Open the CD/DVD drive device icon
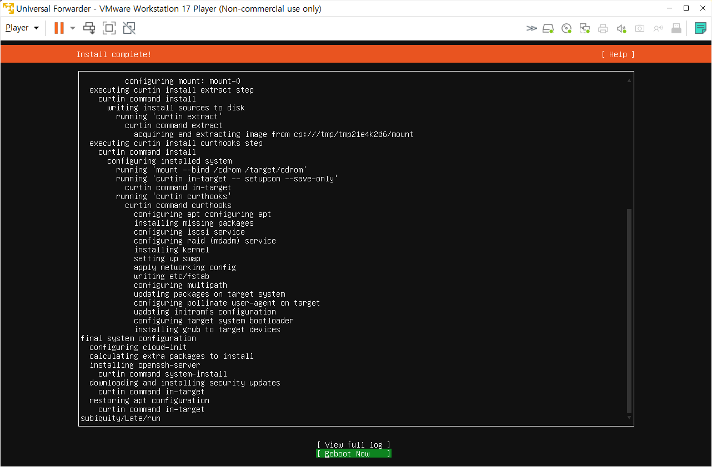712x467 pixels. point(566,28)
